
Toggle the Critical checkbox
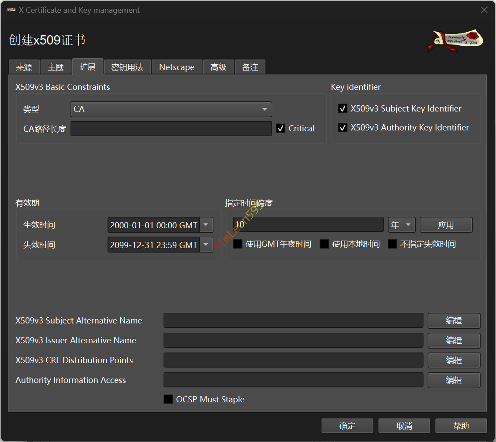tap(281, 129)
